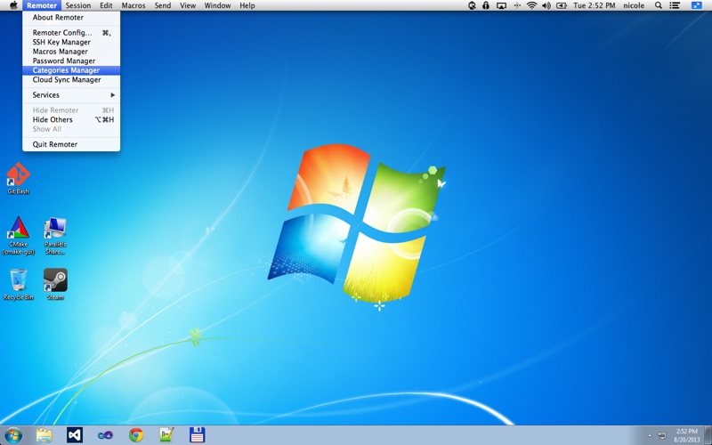Open the battery status menu
Image resolution: width=712 pixels, height=445 pixels.
tap(562, 5)
